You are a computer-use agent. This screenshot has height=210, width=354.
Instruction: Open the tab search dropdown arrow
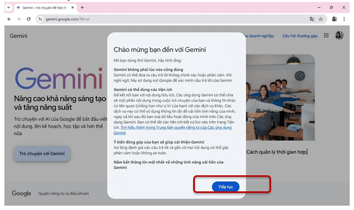coord(9,7)
